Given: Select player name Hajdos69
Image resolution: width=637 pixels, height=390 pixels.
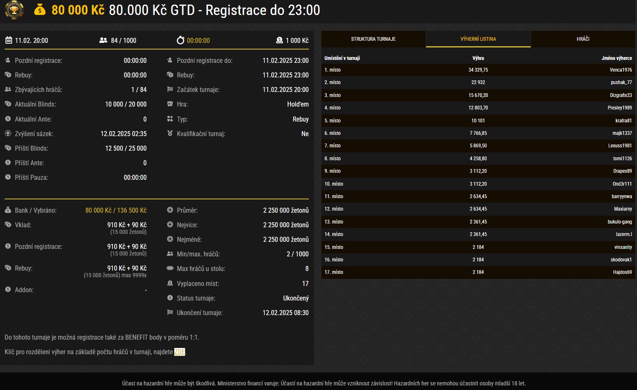Looking at the screenshot, I should pyautogui.click(x=622, y=272).
